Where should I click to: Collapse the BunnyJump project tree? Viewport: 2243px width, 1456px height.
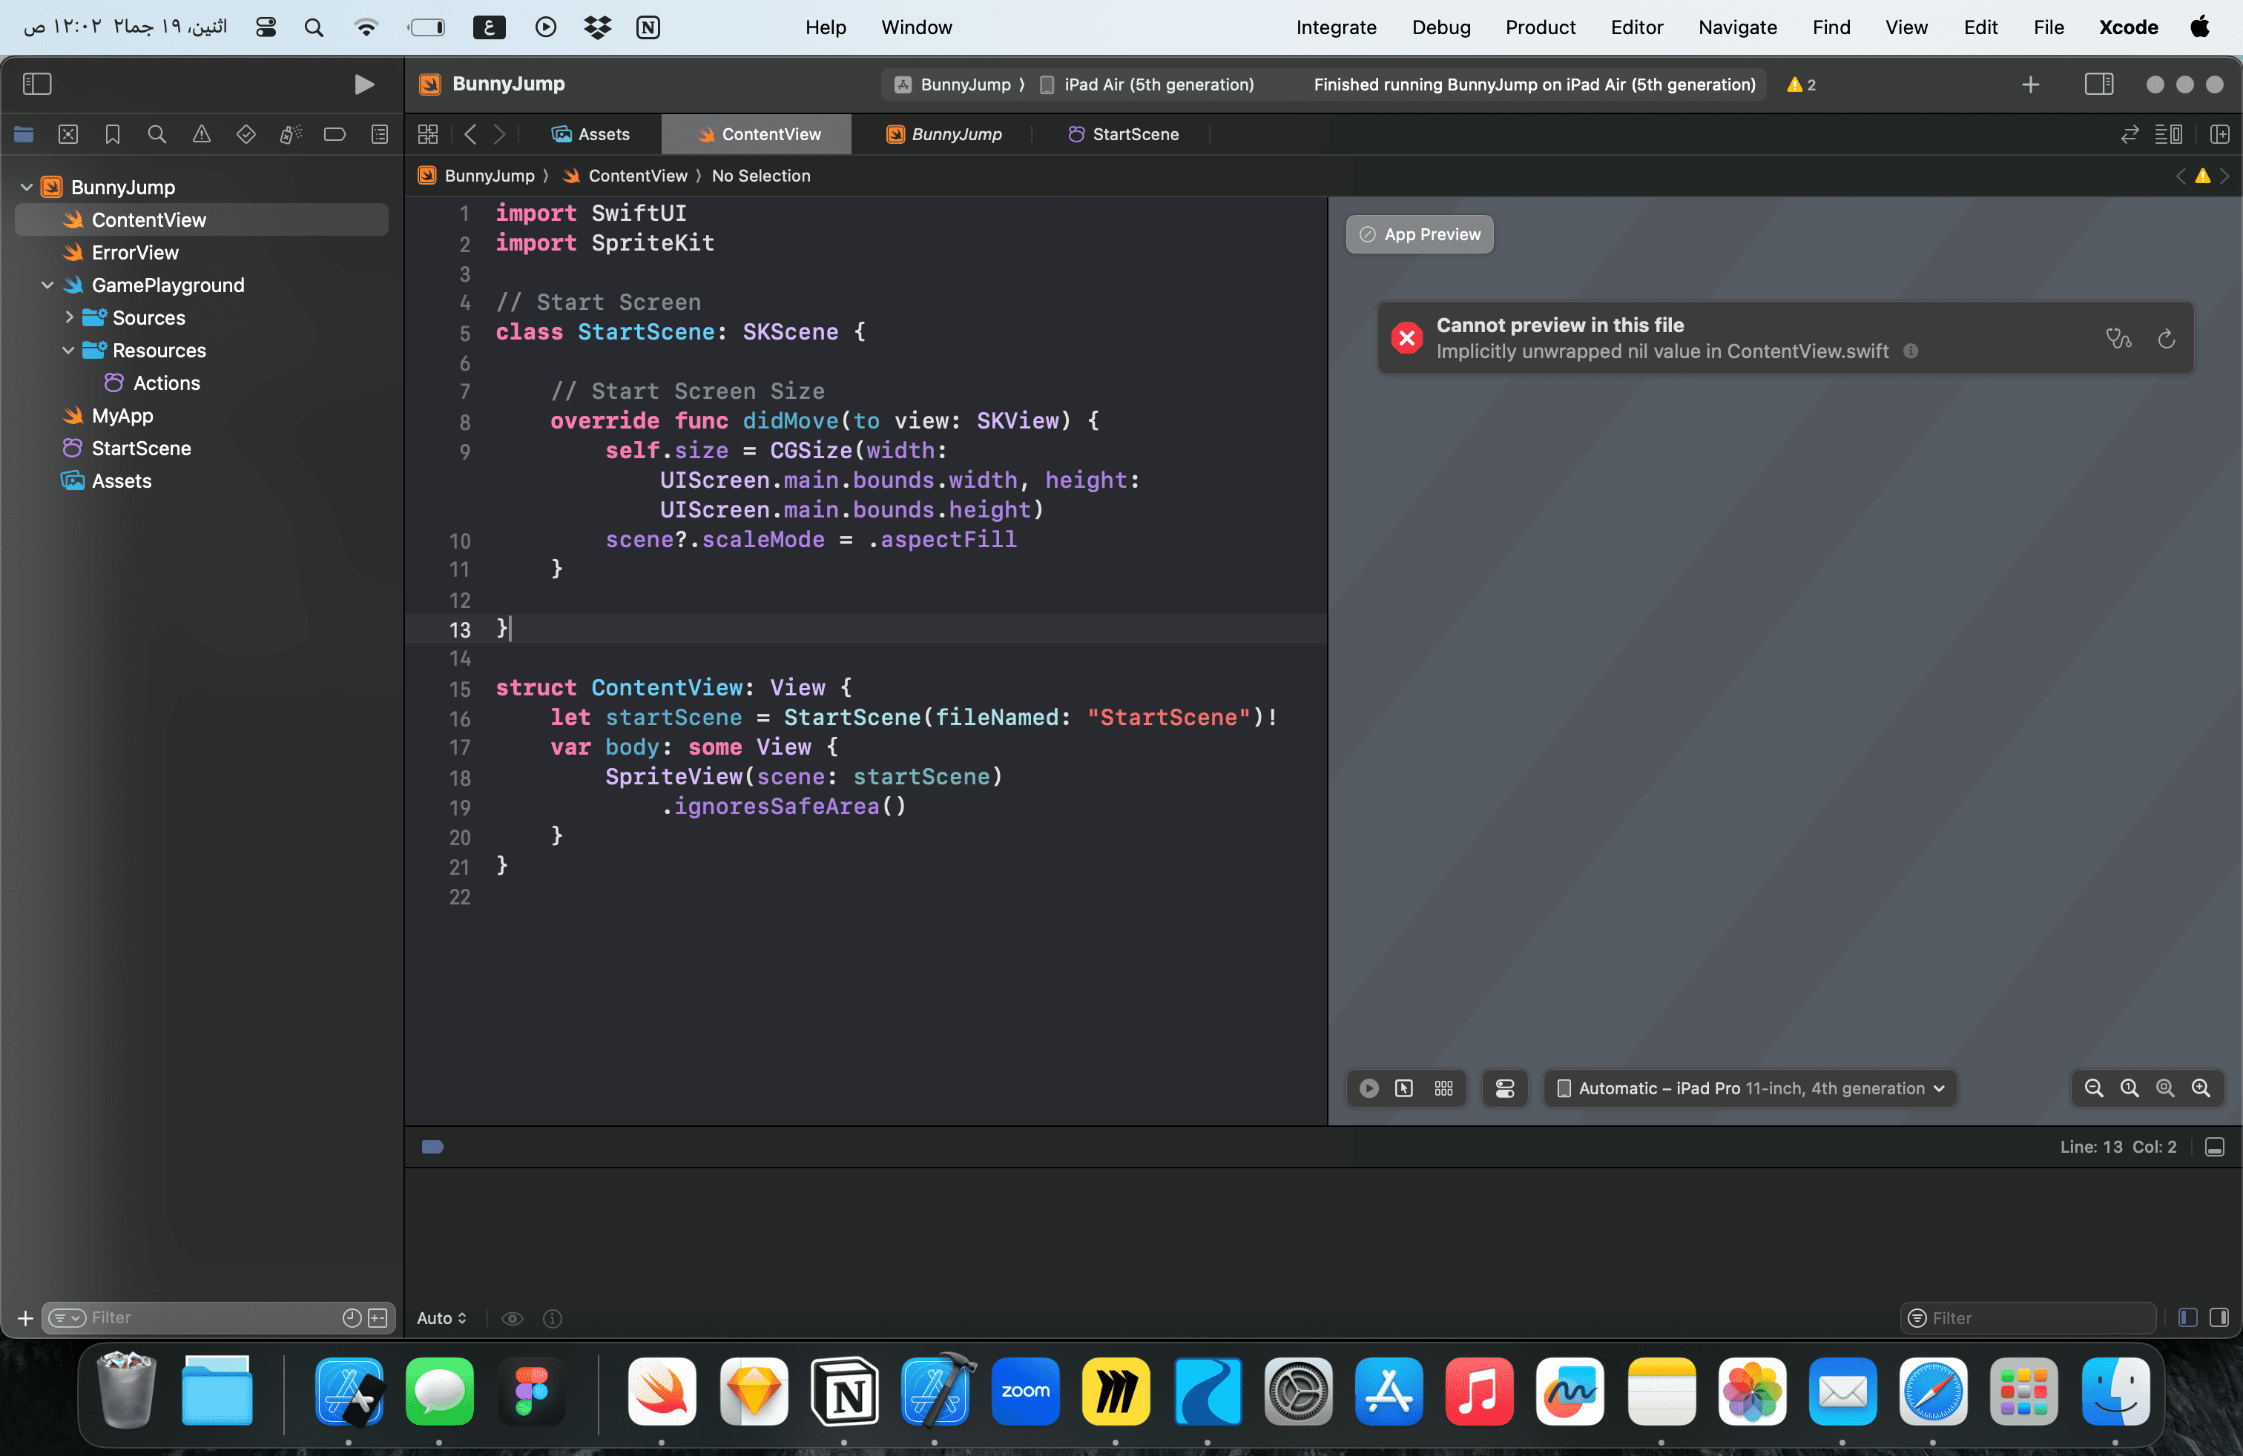[27, 188]
